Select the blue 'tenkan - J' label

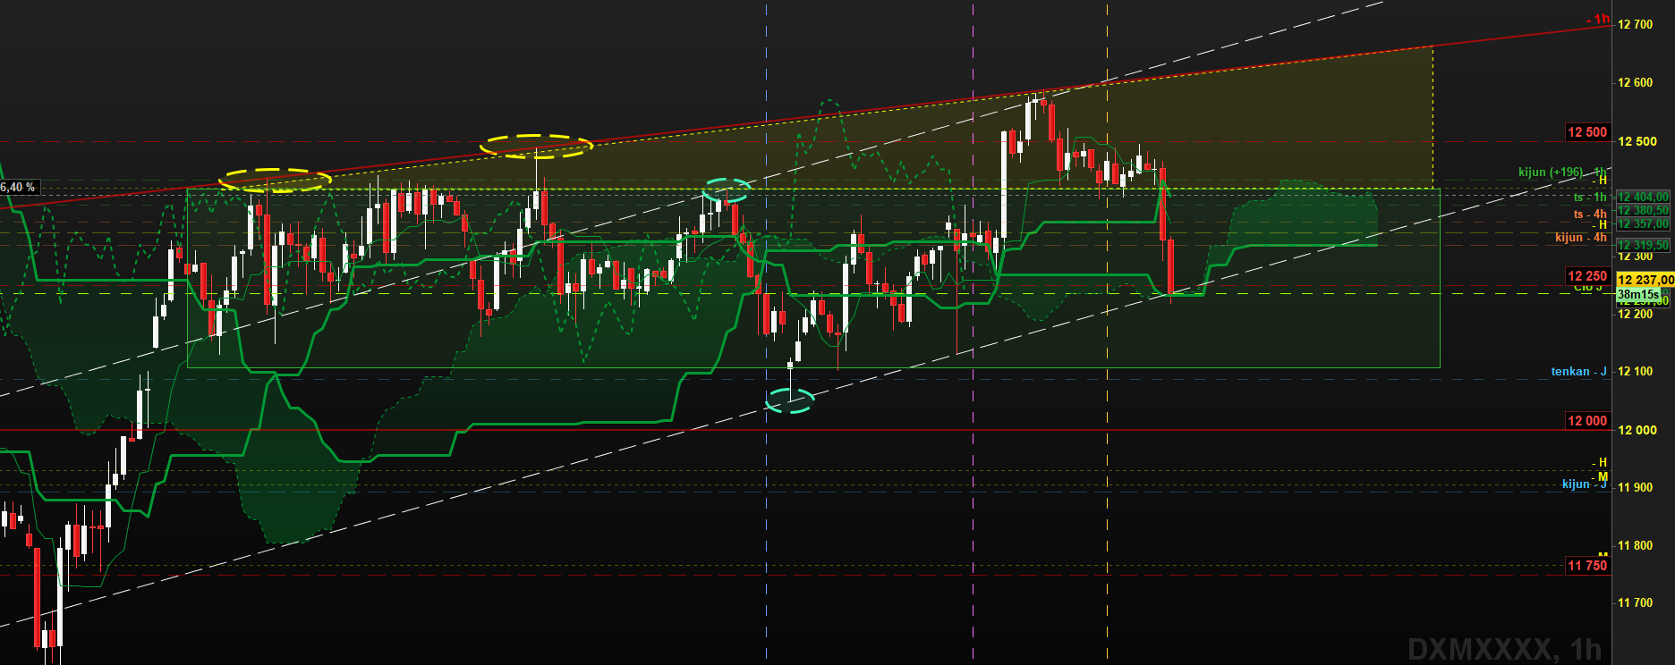[x=1579, y=372]
